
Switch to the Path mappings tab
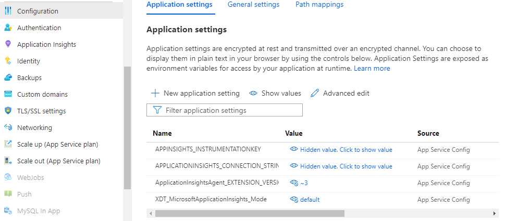point(319,5)
